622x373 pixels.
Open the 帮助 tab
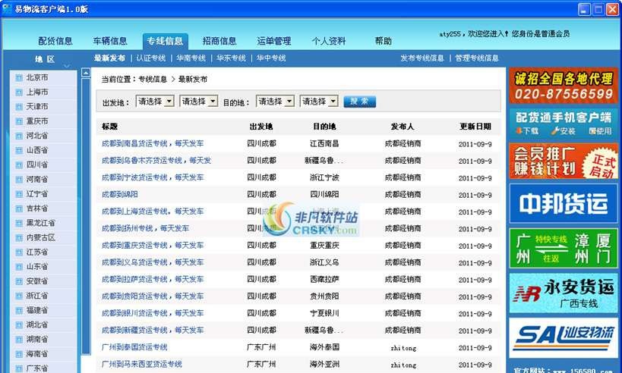pos(384,41)
